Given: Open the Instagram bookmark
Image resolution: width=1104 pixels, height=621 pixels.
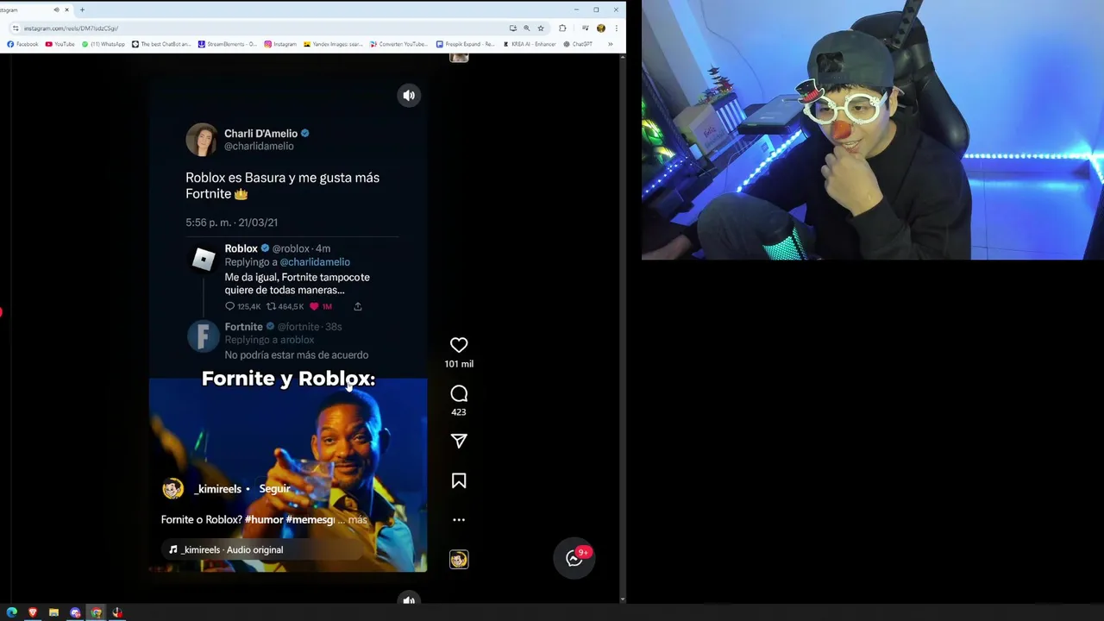Looking at the screenshot, I should [280, 44].
